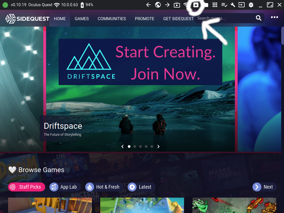Screen dimensions: 284x213
Task: Advance the carousel with the right chevron
Action: tap(158, 146)
